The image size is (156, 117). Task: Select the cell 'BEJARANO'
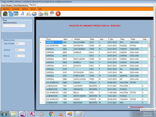[x=81, y=103]
